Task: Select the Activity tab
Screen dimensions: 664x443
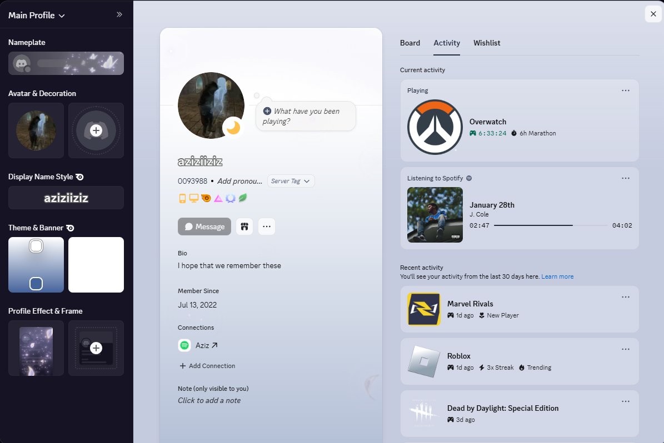Action: pos(447,43)
